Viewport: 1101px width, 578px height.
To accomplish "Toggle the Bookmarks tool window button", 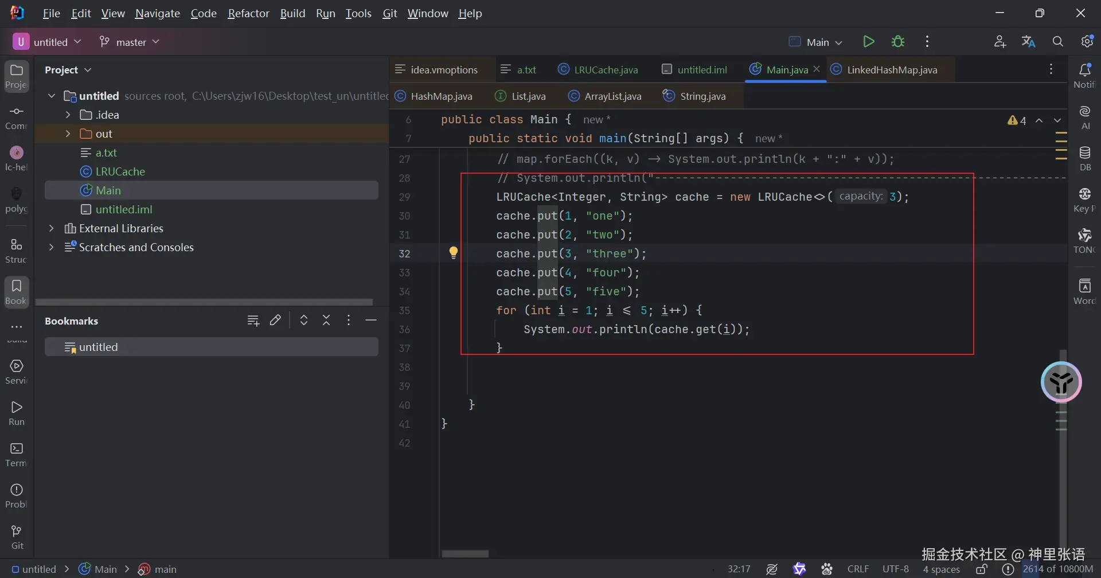I will [17, 291].
